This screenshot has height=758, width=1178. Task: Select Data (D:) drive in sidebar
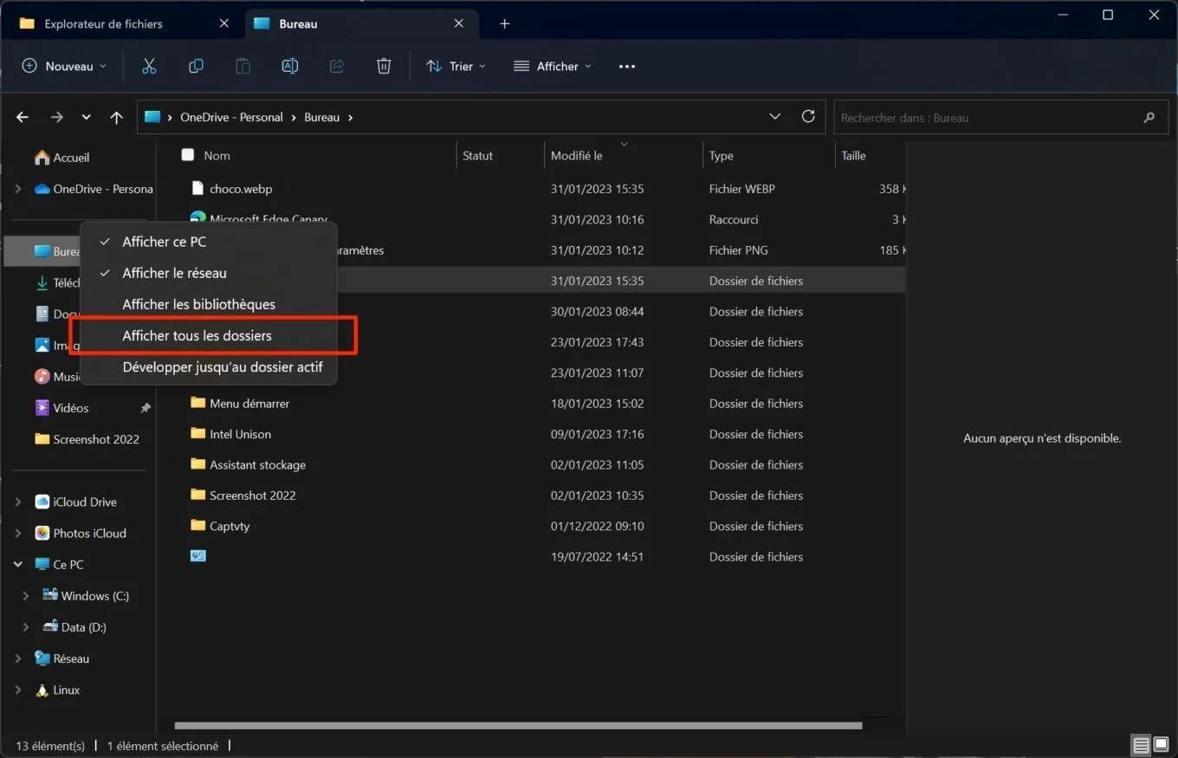(x=74, y=627)
